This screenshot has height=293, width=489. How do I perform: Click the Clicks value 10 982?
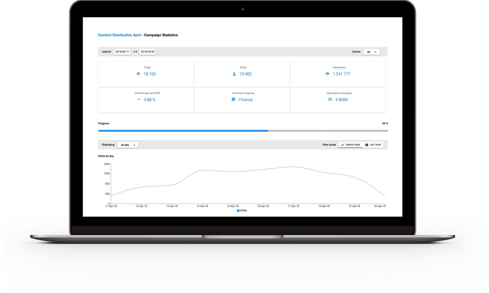[x=246, y=74]
